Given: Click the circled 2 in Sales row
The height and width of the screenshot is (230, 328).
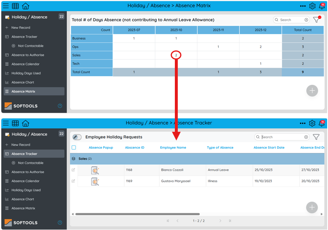Looking at the screenshot, I should 176,55.
